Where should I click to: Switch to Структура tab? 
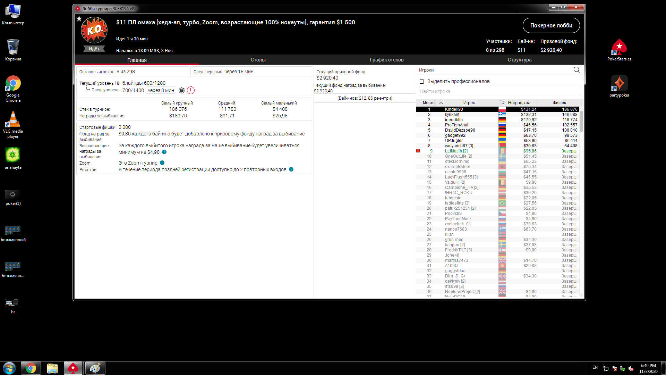pyautogui.click(x=520, y=60)
